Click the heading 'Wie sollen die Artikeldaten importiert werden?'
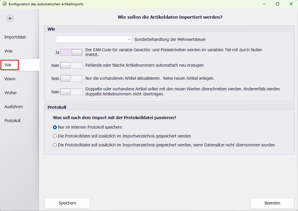 tap(170, 17)
